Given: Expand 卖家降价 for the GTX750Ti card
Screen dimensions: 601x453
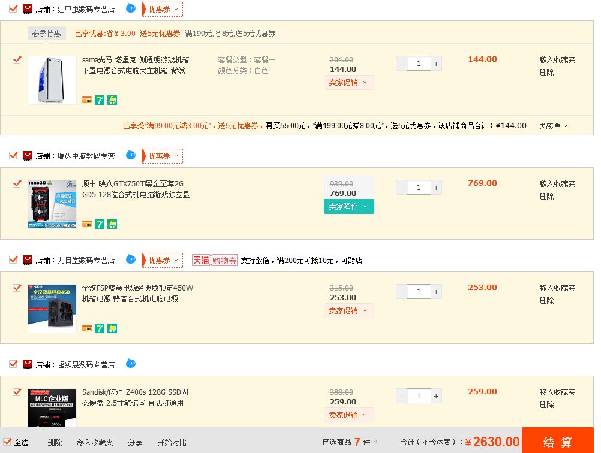Looking at the screenshot, I should click(349, 206).
